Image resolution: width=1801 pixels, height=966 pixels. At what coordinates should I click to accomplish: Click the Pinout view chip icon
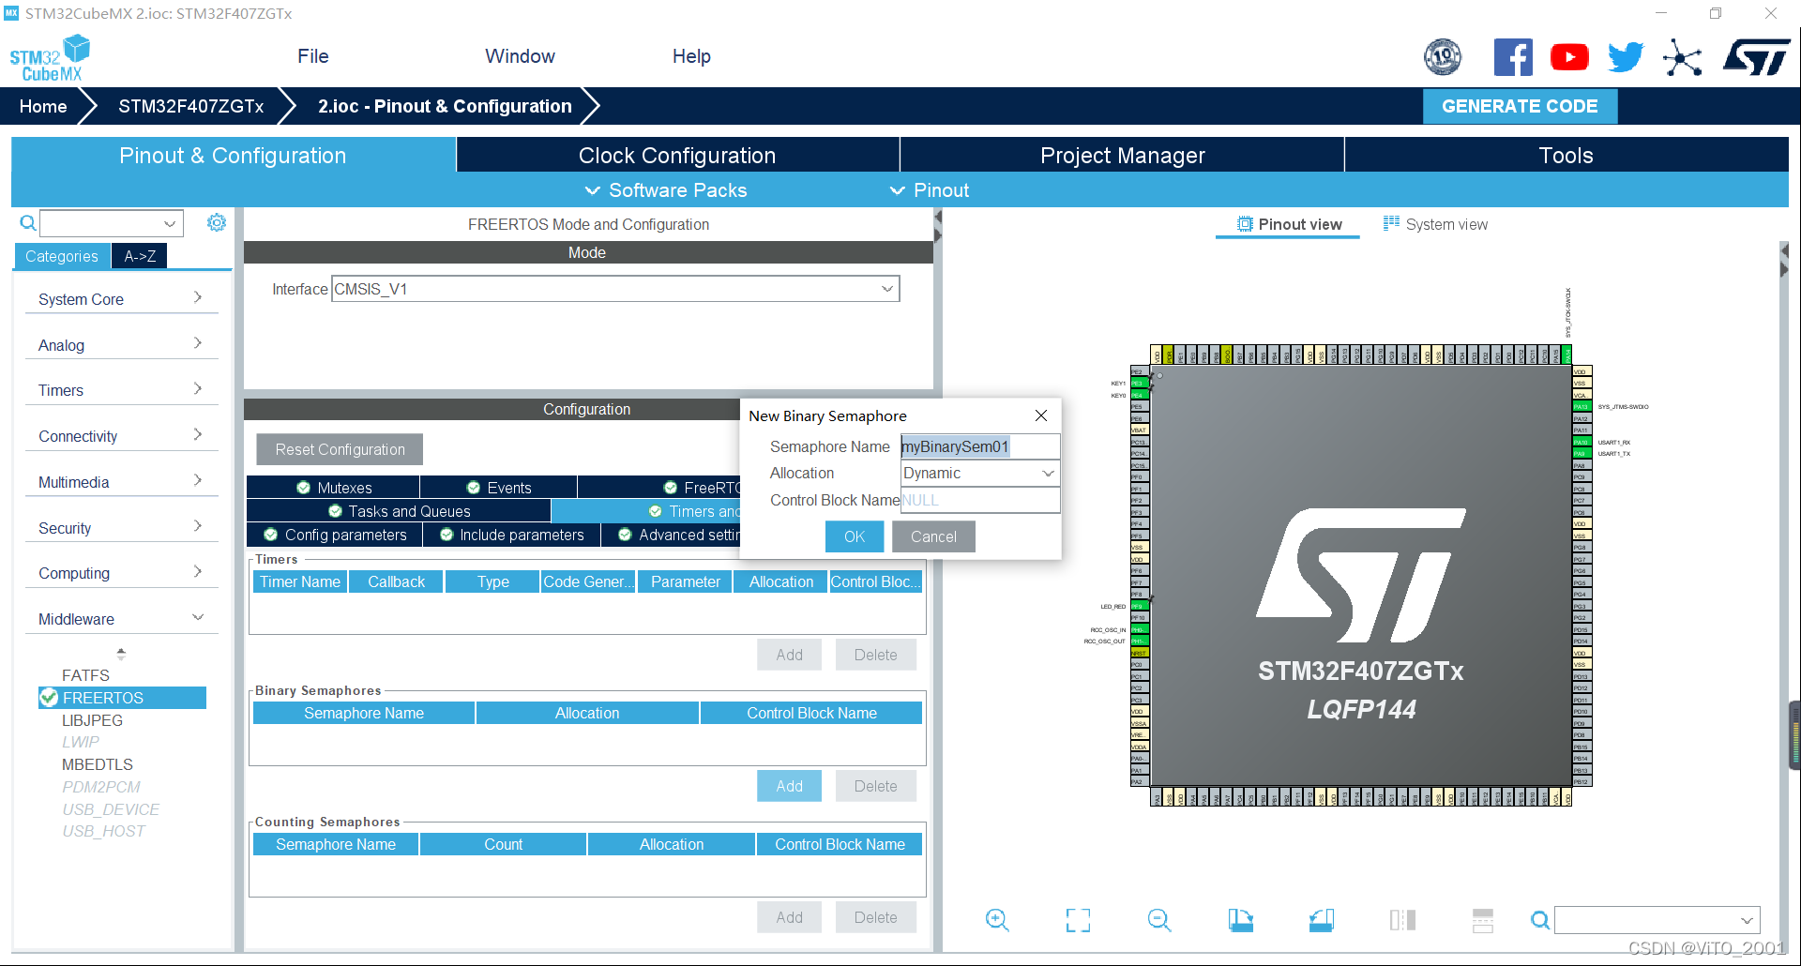tap(1245, 224)
